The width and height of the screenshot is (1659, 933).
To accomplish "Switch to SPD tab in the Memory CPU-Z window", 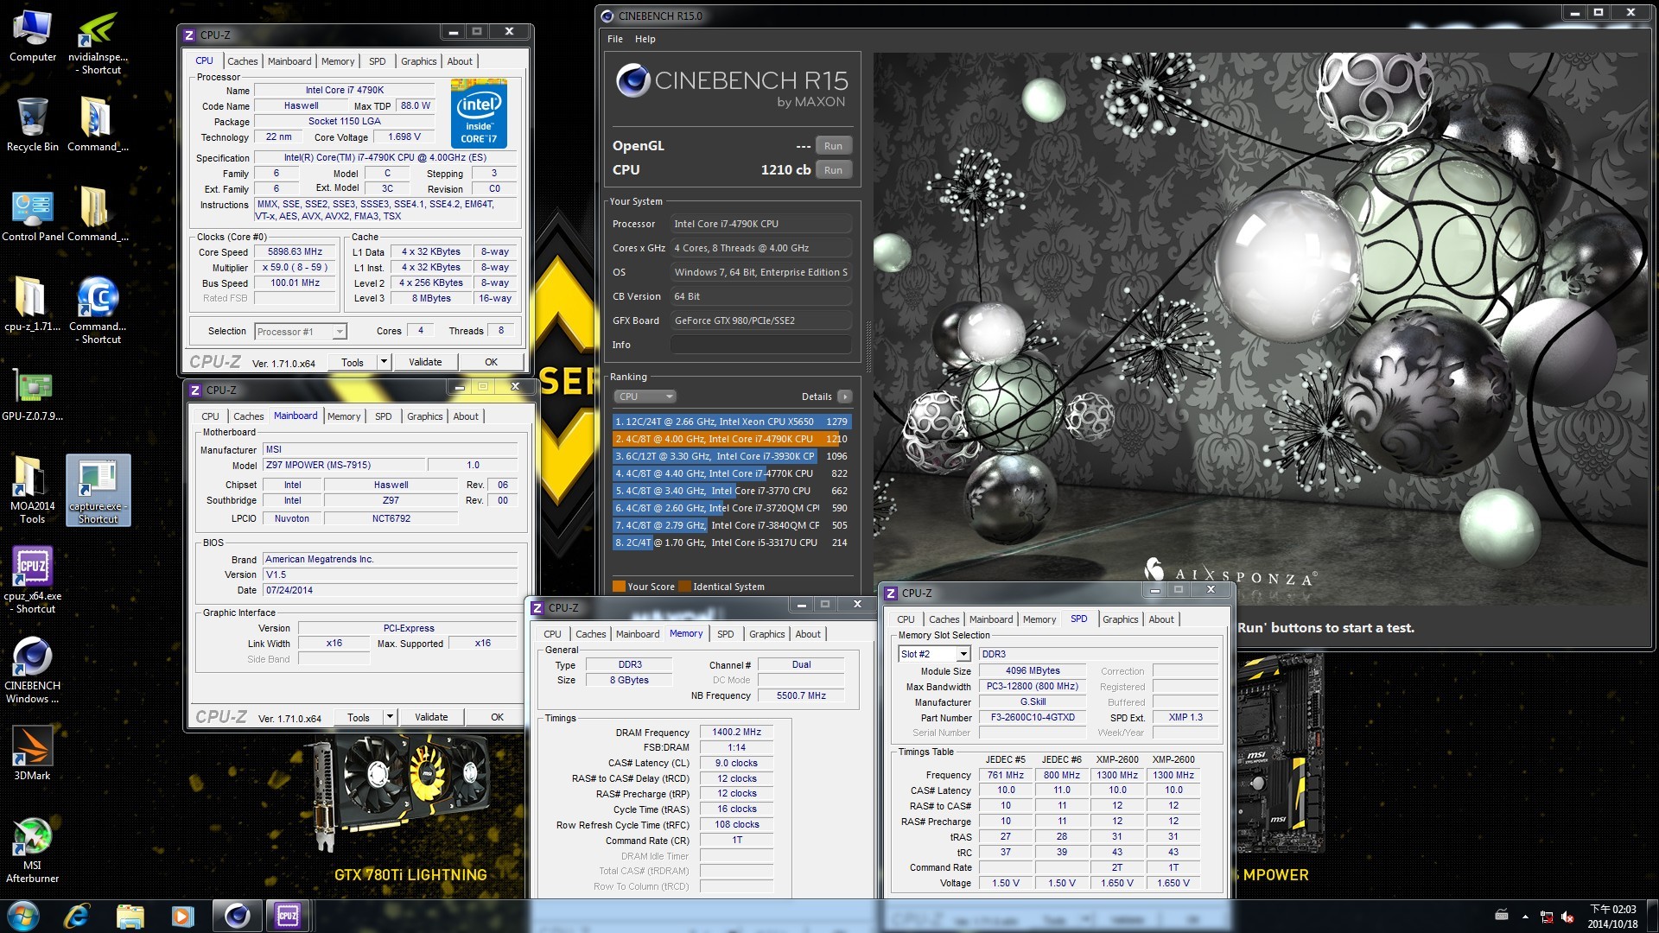I will tap(726, 634).
